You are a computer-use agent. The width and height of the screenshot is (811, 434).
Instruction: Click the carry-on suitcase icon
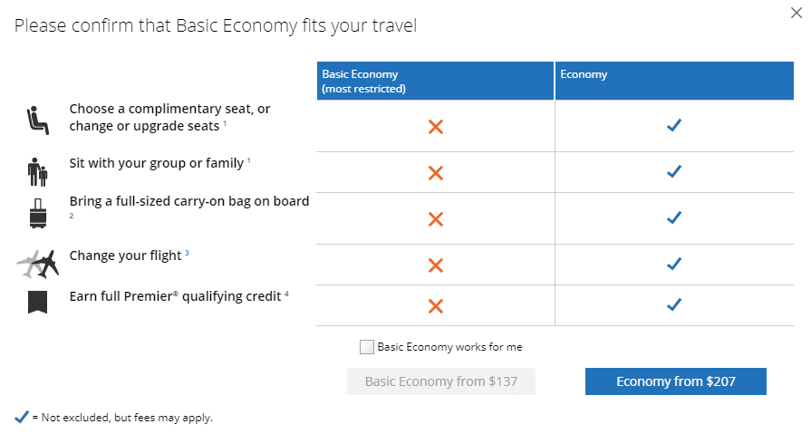tap(38, 213)
